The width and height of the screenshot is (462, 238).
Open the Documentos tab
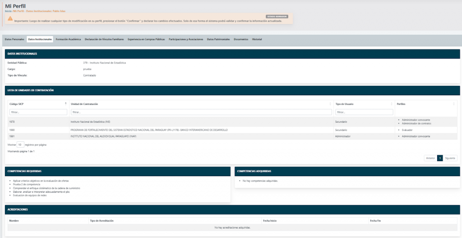[241, 39]
